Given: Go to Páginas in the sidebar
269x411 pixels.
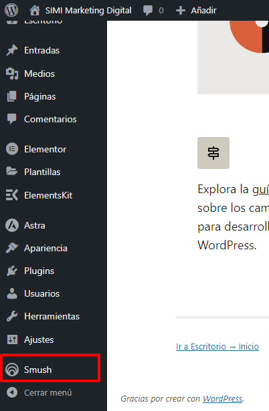Looking at the screenshot, I should (40, 97).
